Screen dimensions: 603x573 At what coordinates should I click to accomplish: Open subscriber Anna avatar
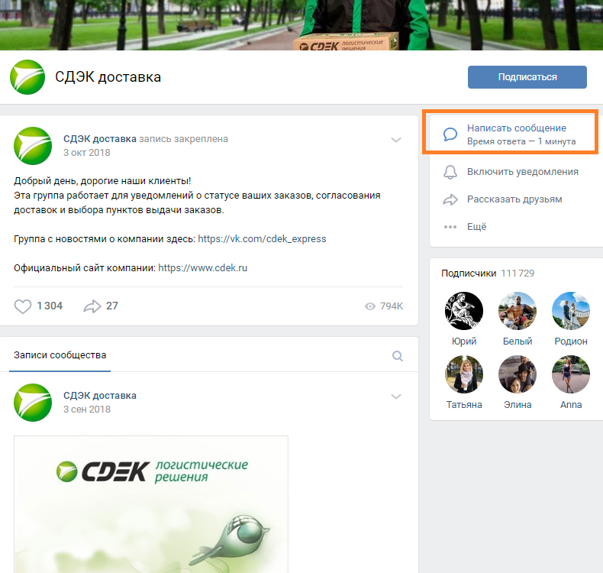click(x=571, y=374)
